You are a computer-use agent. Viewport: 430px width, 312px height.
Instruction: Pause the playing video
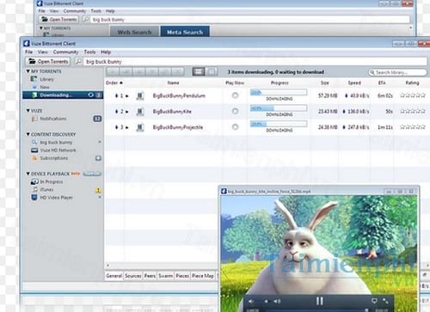[320, 301]
